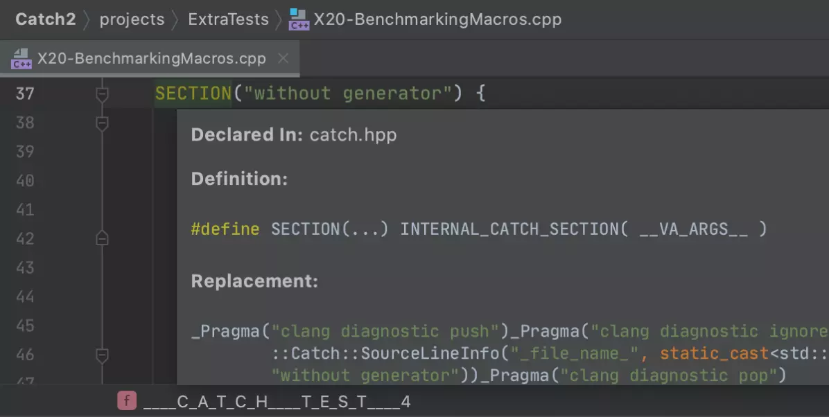
Task: Select line number 40 in the gutter
Action: pos(25,181)
